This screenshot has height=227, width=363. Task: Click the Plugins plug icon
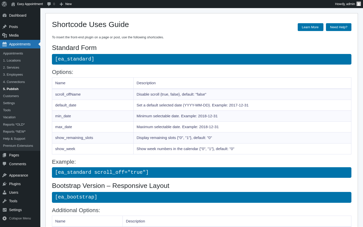pos(5,184)
